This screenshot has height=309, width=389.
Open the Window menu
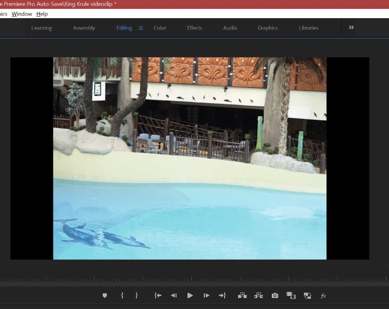tap(22, 14)
